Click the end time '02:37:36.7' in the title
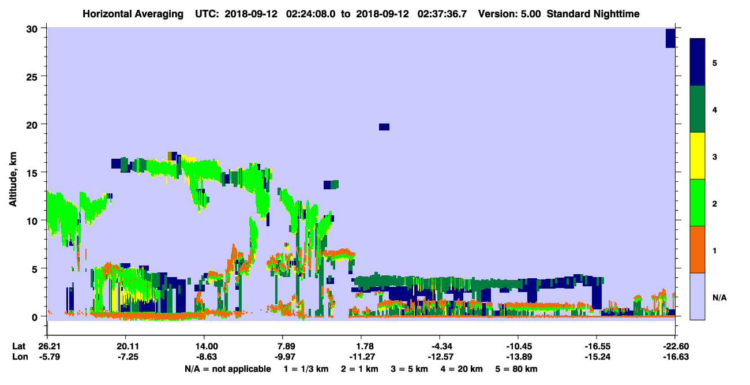Screen dimensions: 750x385 [x=442, y=13]
